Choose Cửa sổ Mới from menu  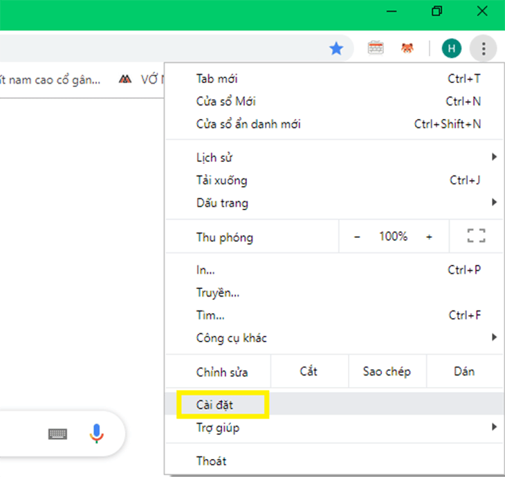click(334, 102)
